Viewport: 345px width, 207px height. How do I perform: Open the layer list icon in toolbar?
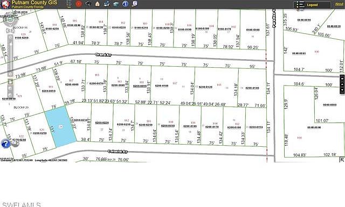click(x=69, y=4)
